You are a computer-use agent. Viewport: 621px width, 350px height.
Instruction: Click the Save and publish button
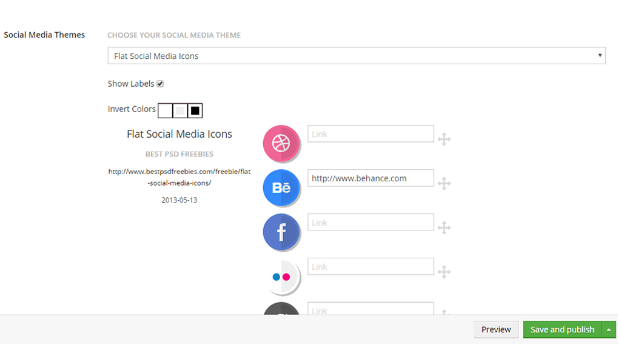(x=562, y=329)
